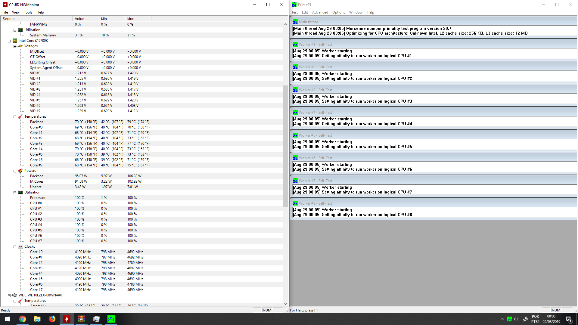
Task: Open Firefox from the taskbar
Action: pos(52,319)
